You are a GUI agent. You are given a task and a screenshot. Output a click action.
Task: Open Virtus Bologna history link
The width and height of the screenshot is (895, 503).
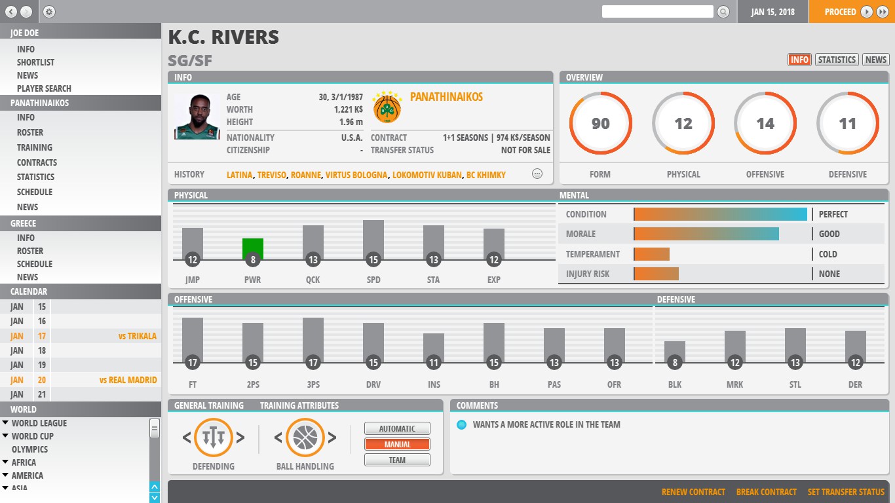[357, 175]
